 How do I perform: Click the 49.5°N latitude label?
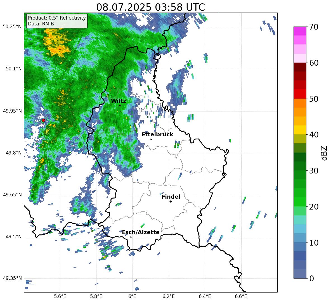point(14,237)
